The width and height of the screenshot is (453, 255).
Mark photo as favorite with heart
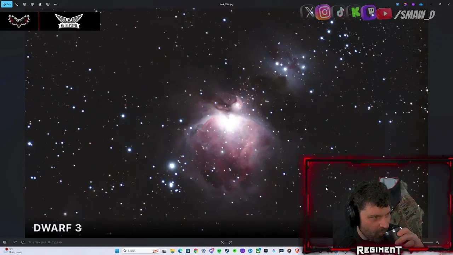coord(15,242)
